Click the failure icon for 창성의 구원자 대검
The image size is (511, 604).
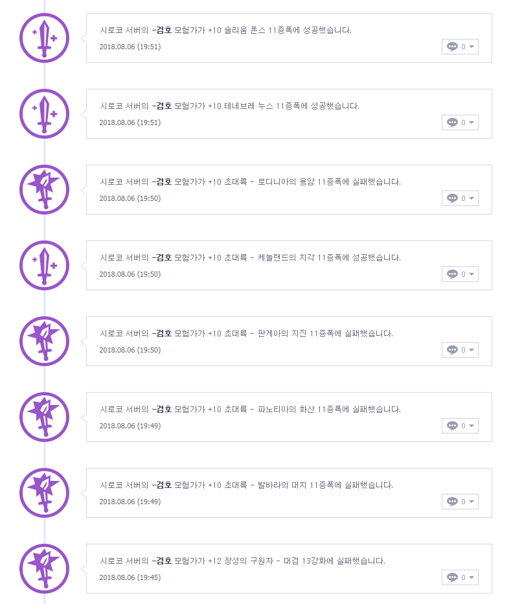pyautogui.click(x=44, y=568)
